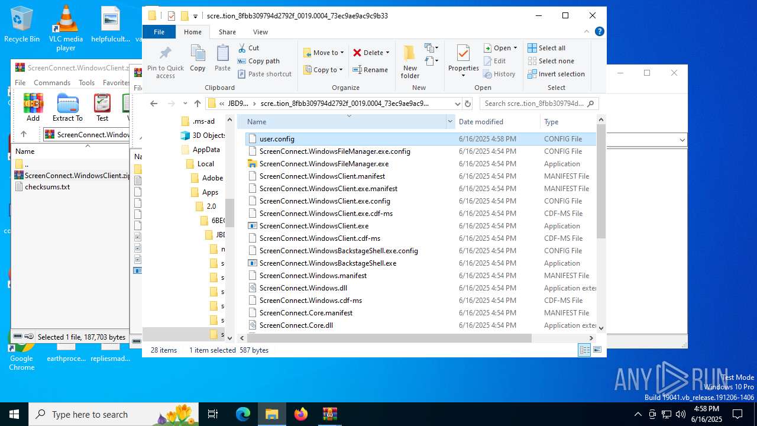Image resolution: width=757 pixels, height=426 pixels.
Task: Click the Refresh button in Explorer
Action: point(468,104)
